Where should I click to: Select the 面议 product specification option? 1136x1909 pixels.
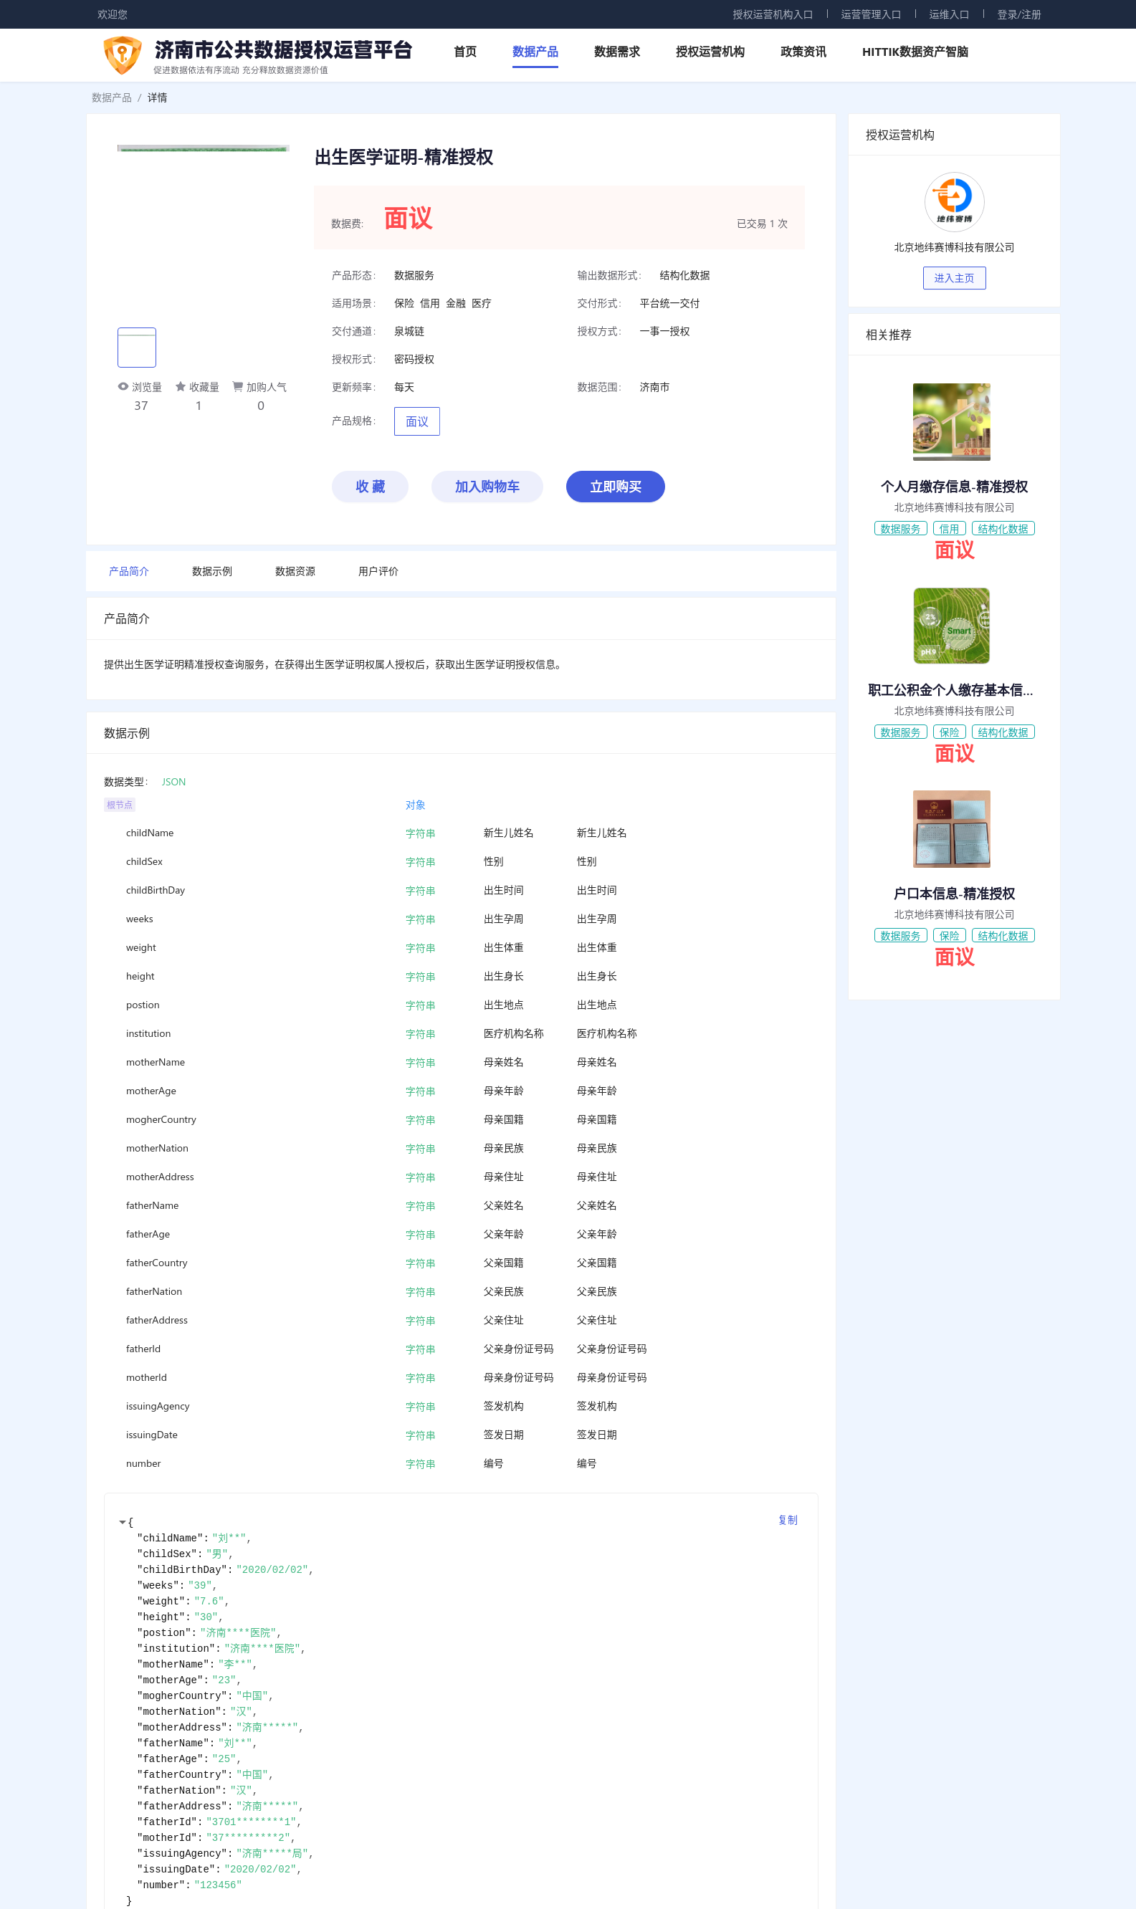(x=416, y=421)
